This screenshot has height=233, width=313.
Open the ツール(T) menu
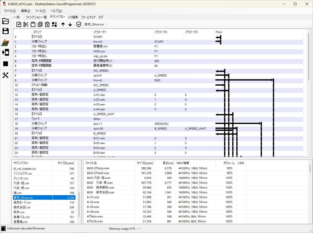click(40, 11)
